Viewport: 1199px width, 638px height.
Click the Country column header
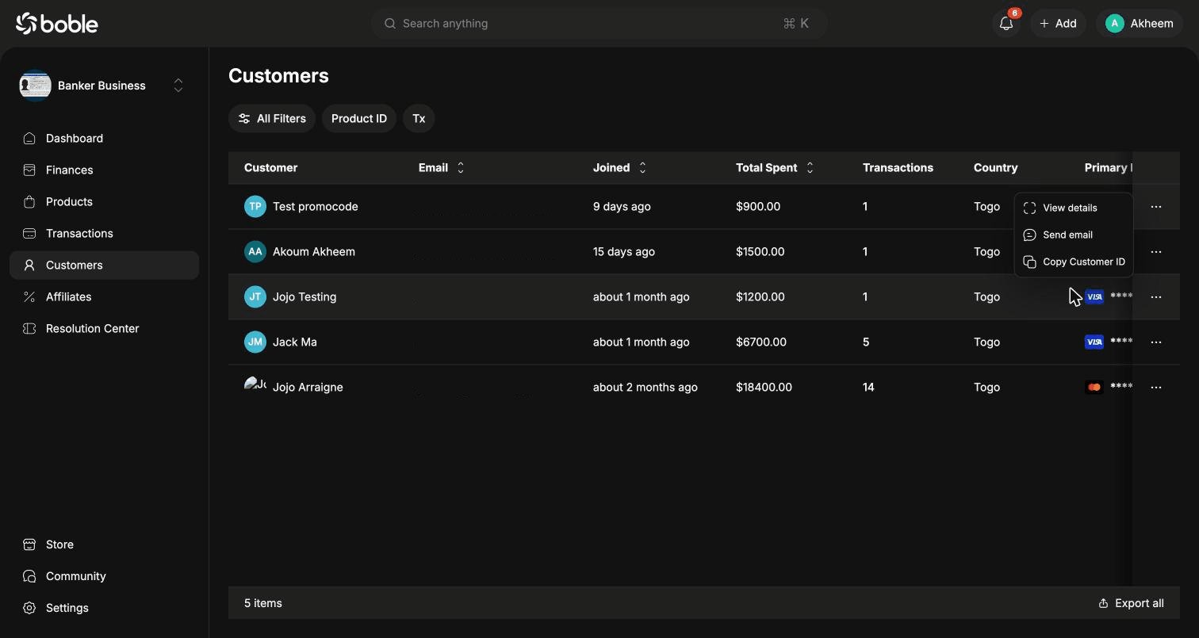[995, 167]
